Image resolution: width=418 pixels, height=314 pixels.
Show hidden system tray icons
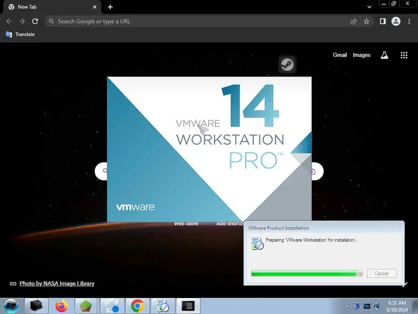[347, 306]
